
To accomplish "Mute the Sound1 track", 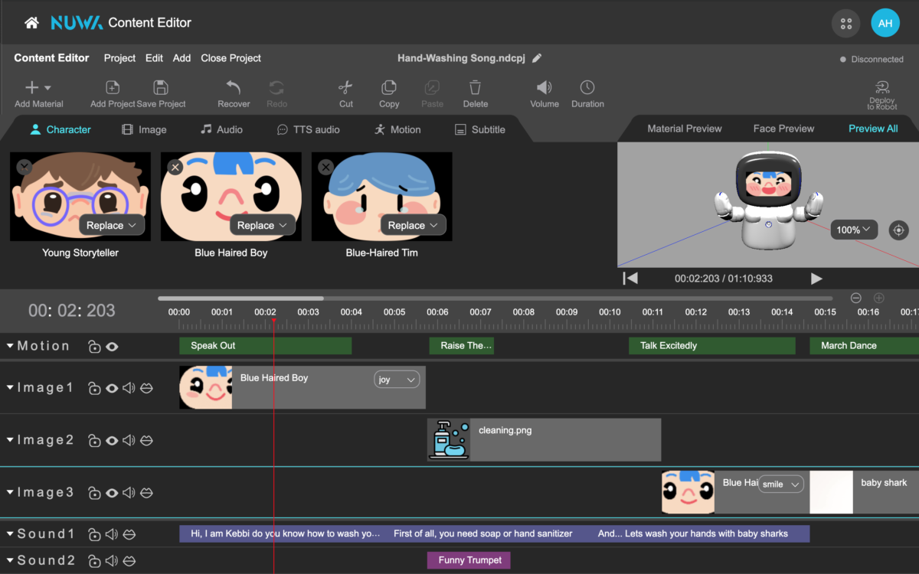I will 112,534.
